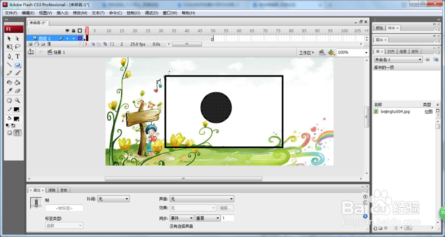Toggle lock all layers padlock

pos(73,31)
